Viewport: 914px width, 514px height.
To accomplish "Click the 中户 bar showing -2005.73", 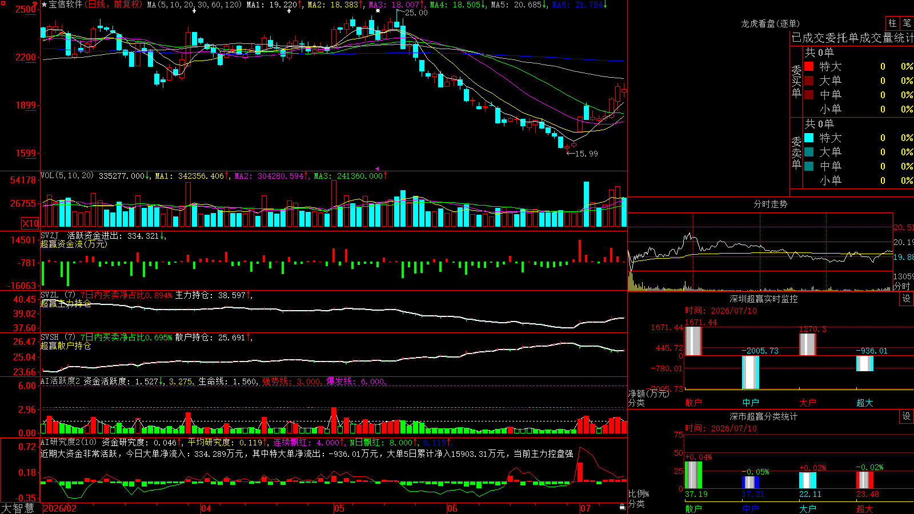I will 751,372.
